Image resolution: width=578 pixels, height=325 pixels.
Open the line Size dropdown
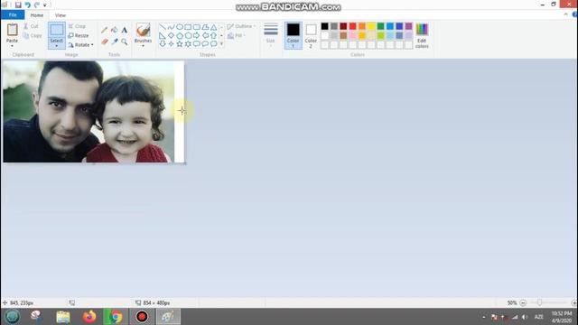click(x=271, y=35)
